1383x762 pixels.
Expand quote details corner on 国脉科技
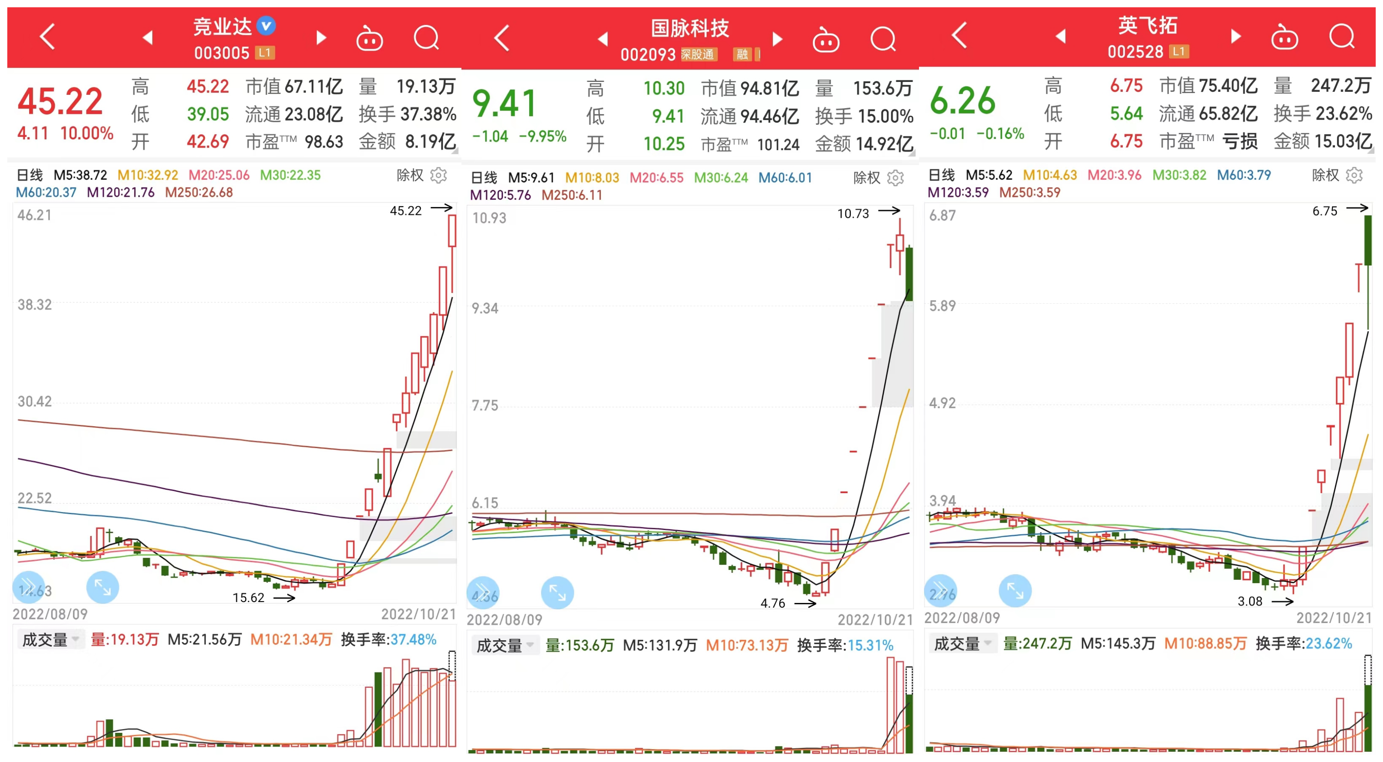[912, 153]
